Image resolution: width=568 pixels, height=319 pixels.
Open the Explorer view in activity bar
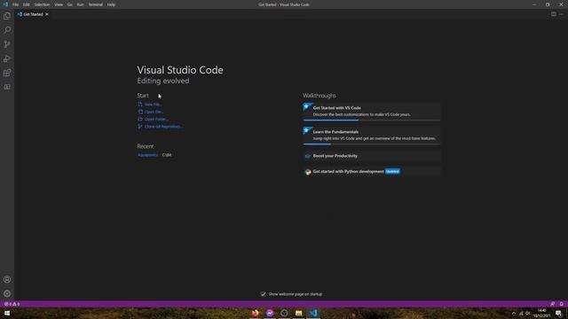[x=7, y=16]
